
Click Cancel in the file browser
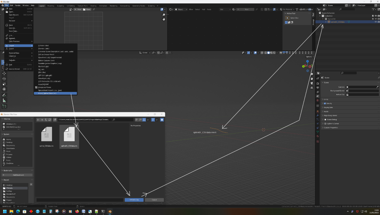click(154, 200)
